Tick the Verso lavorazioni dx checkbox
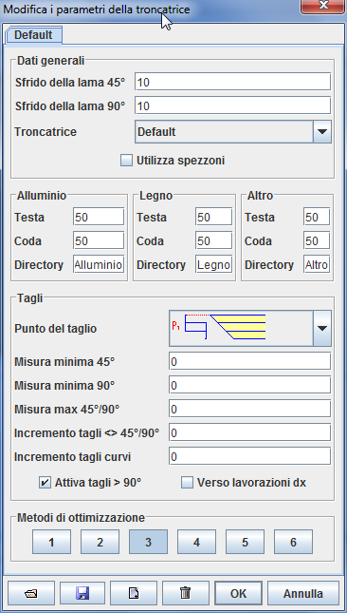The width and height of the screenshot is (347, 613). (x=187, y=483)
